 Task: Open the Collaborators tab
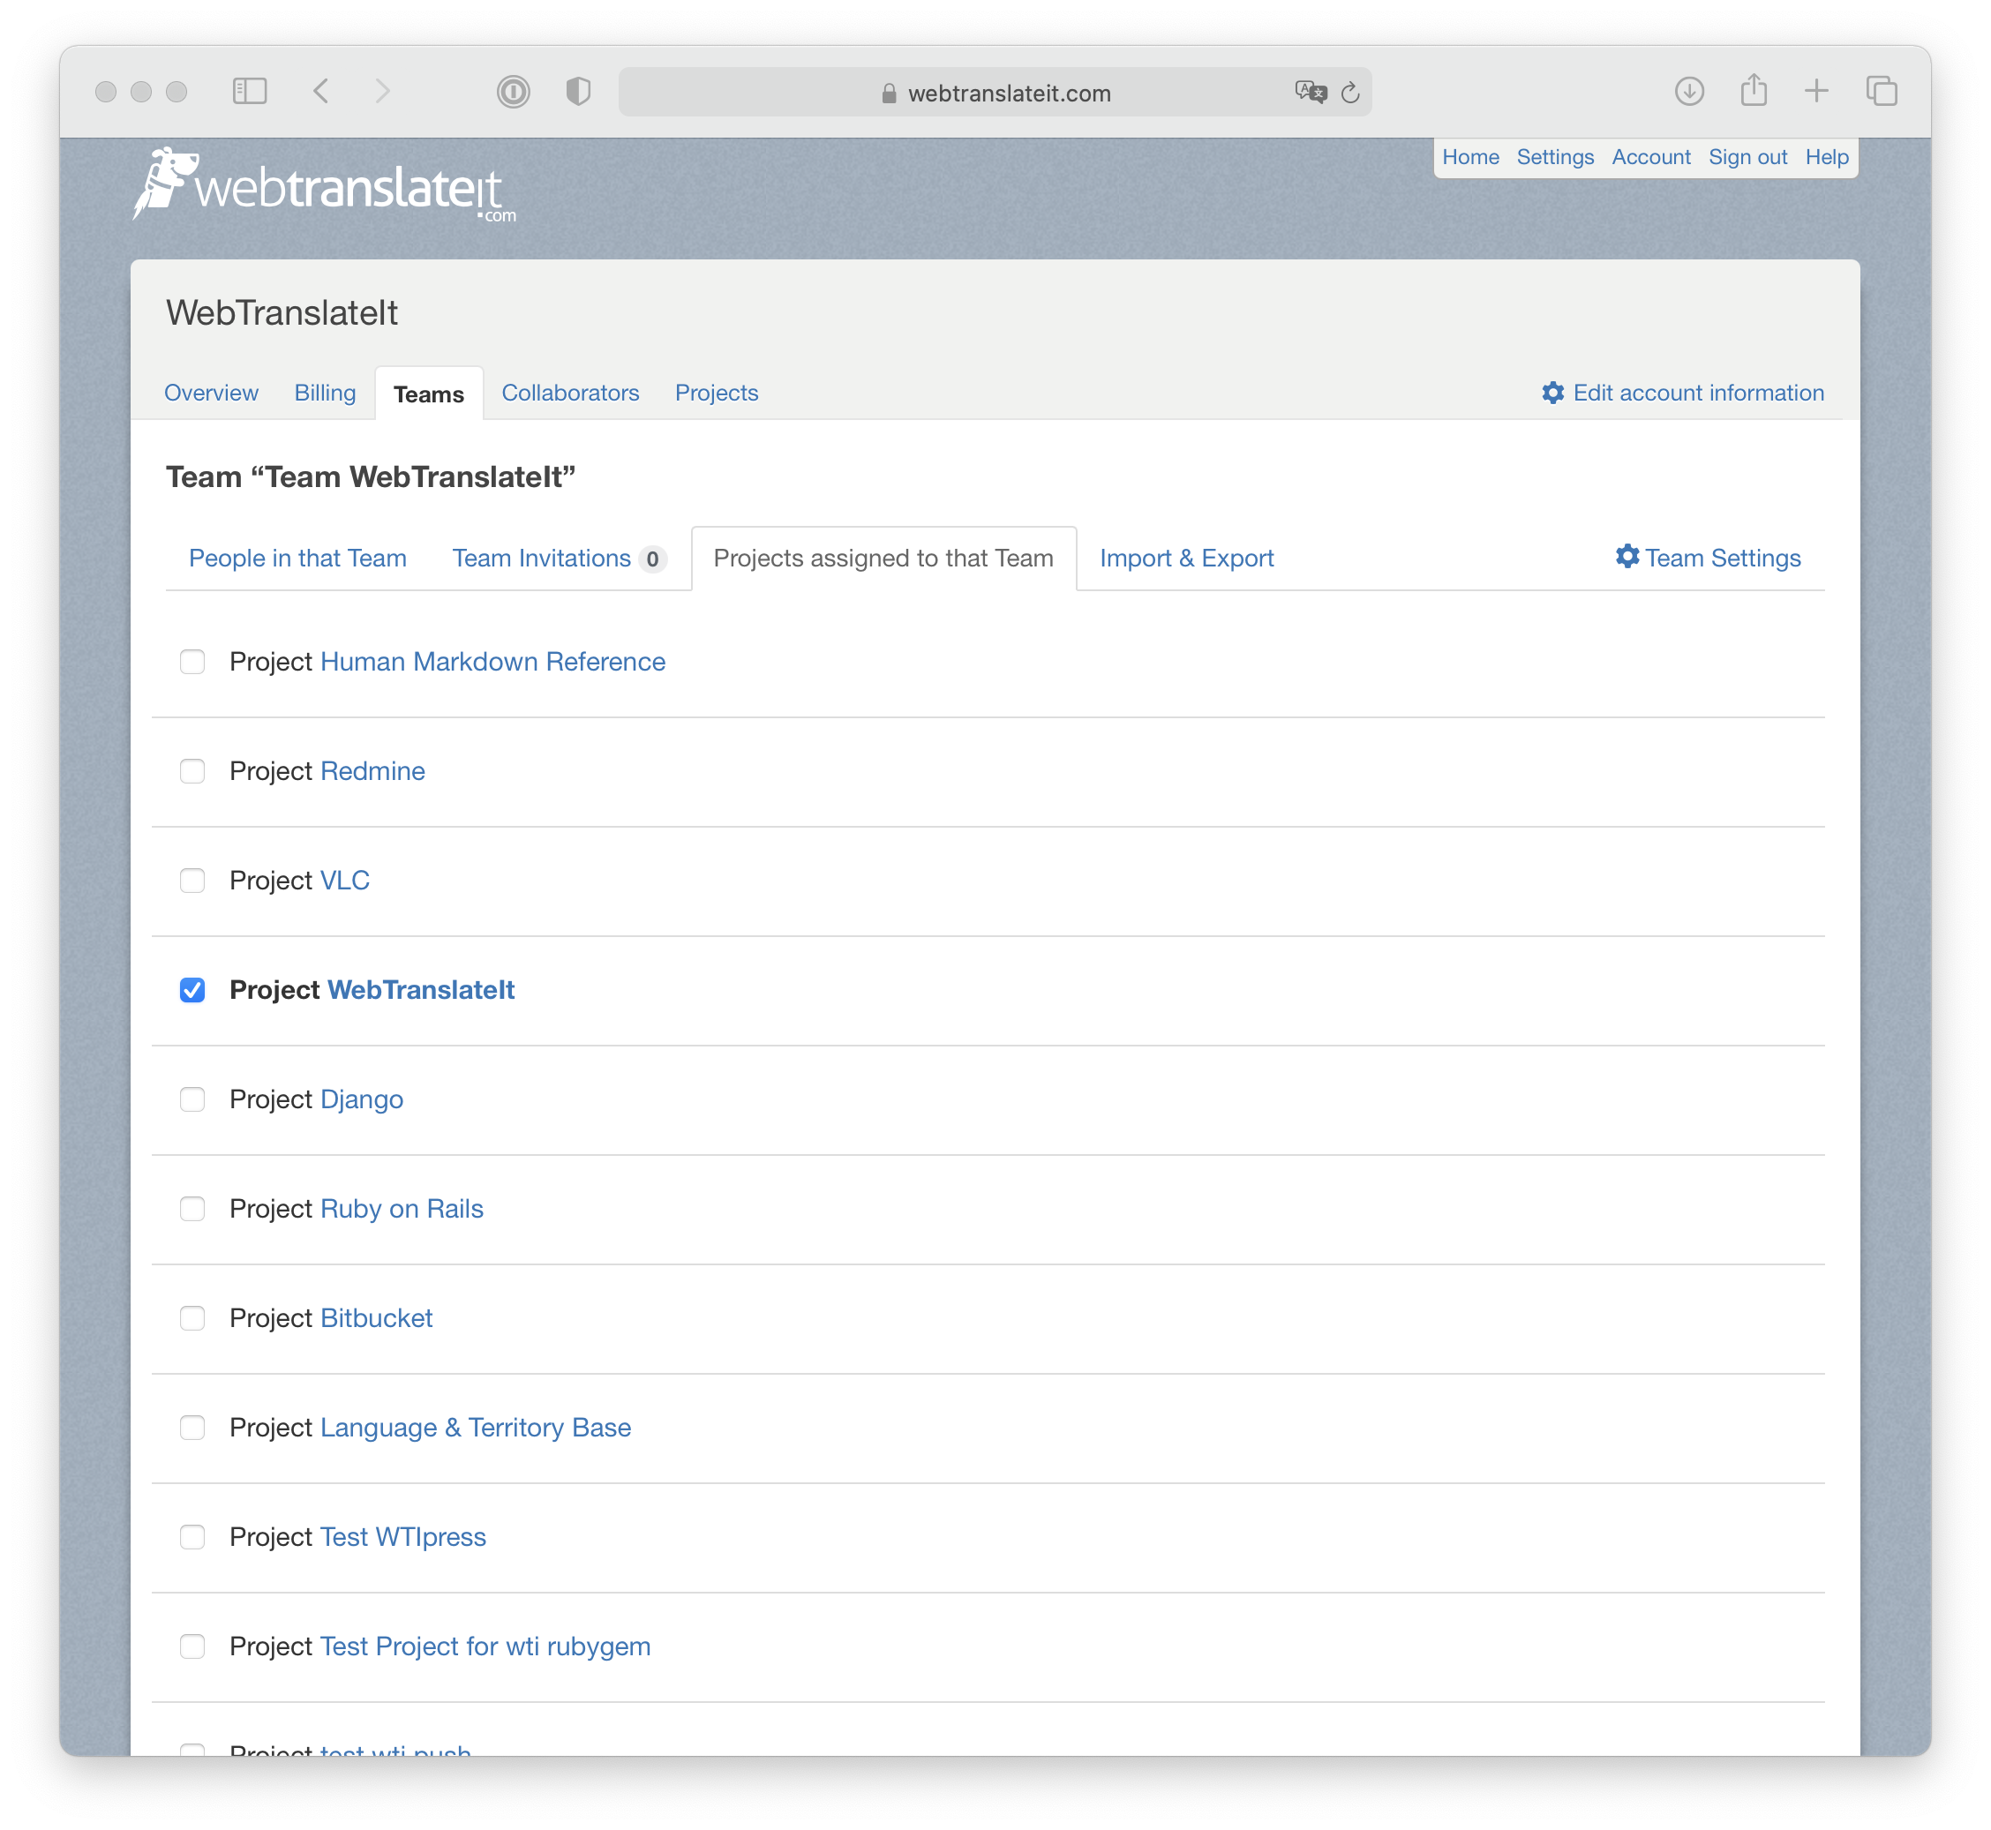point(570,394)
